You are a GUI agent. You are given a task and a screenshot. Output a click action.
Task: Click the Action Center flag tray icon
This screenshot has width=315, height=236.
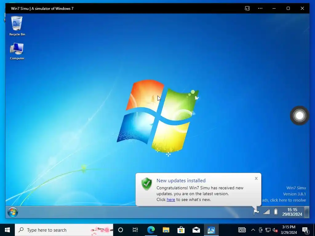pos(256,212)
